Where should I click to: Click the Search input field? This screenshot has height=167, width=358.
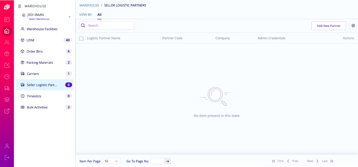109,25
